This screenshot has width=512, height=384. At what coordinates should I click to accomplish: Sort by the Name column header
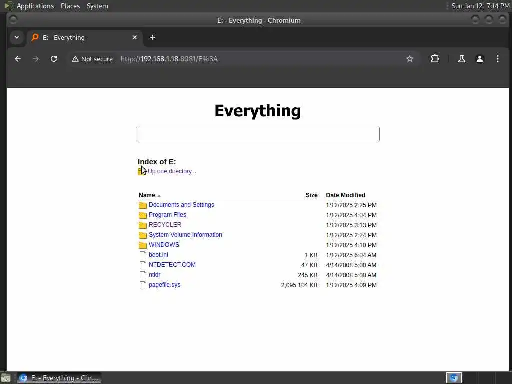click(147, 195)
